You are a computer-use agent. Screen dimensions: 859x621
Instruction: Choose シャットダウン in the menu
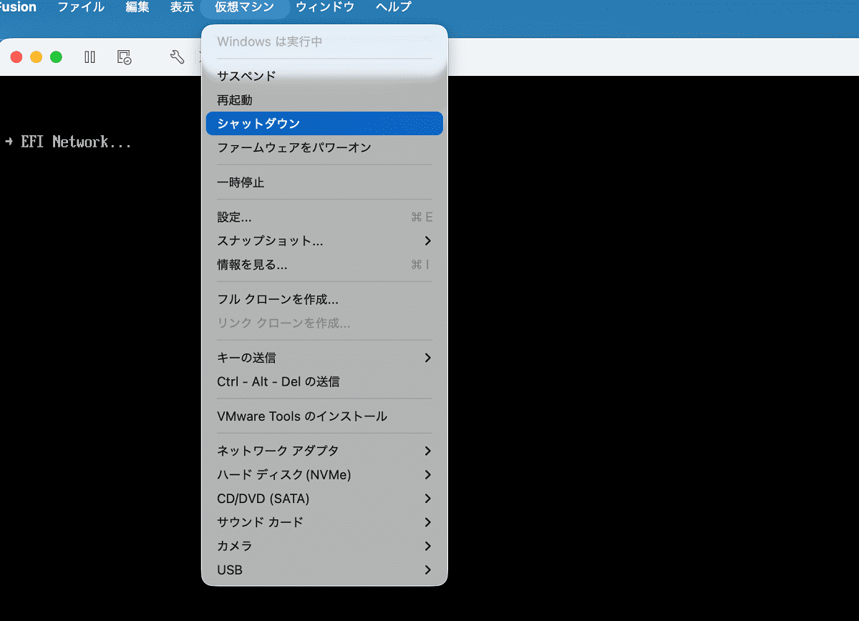pos(324,124)
